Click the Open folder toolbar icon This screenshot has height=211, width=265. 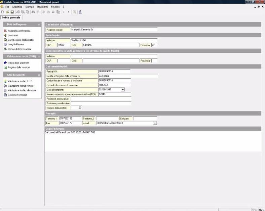click(7, 12)
